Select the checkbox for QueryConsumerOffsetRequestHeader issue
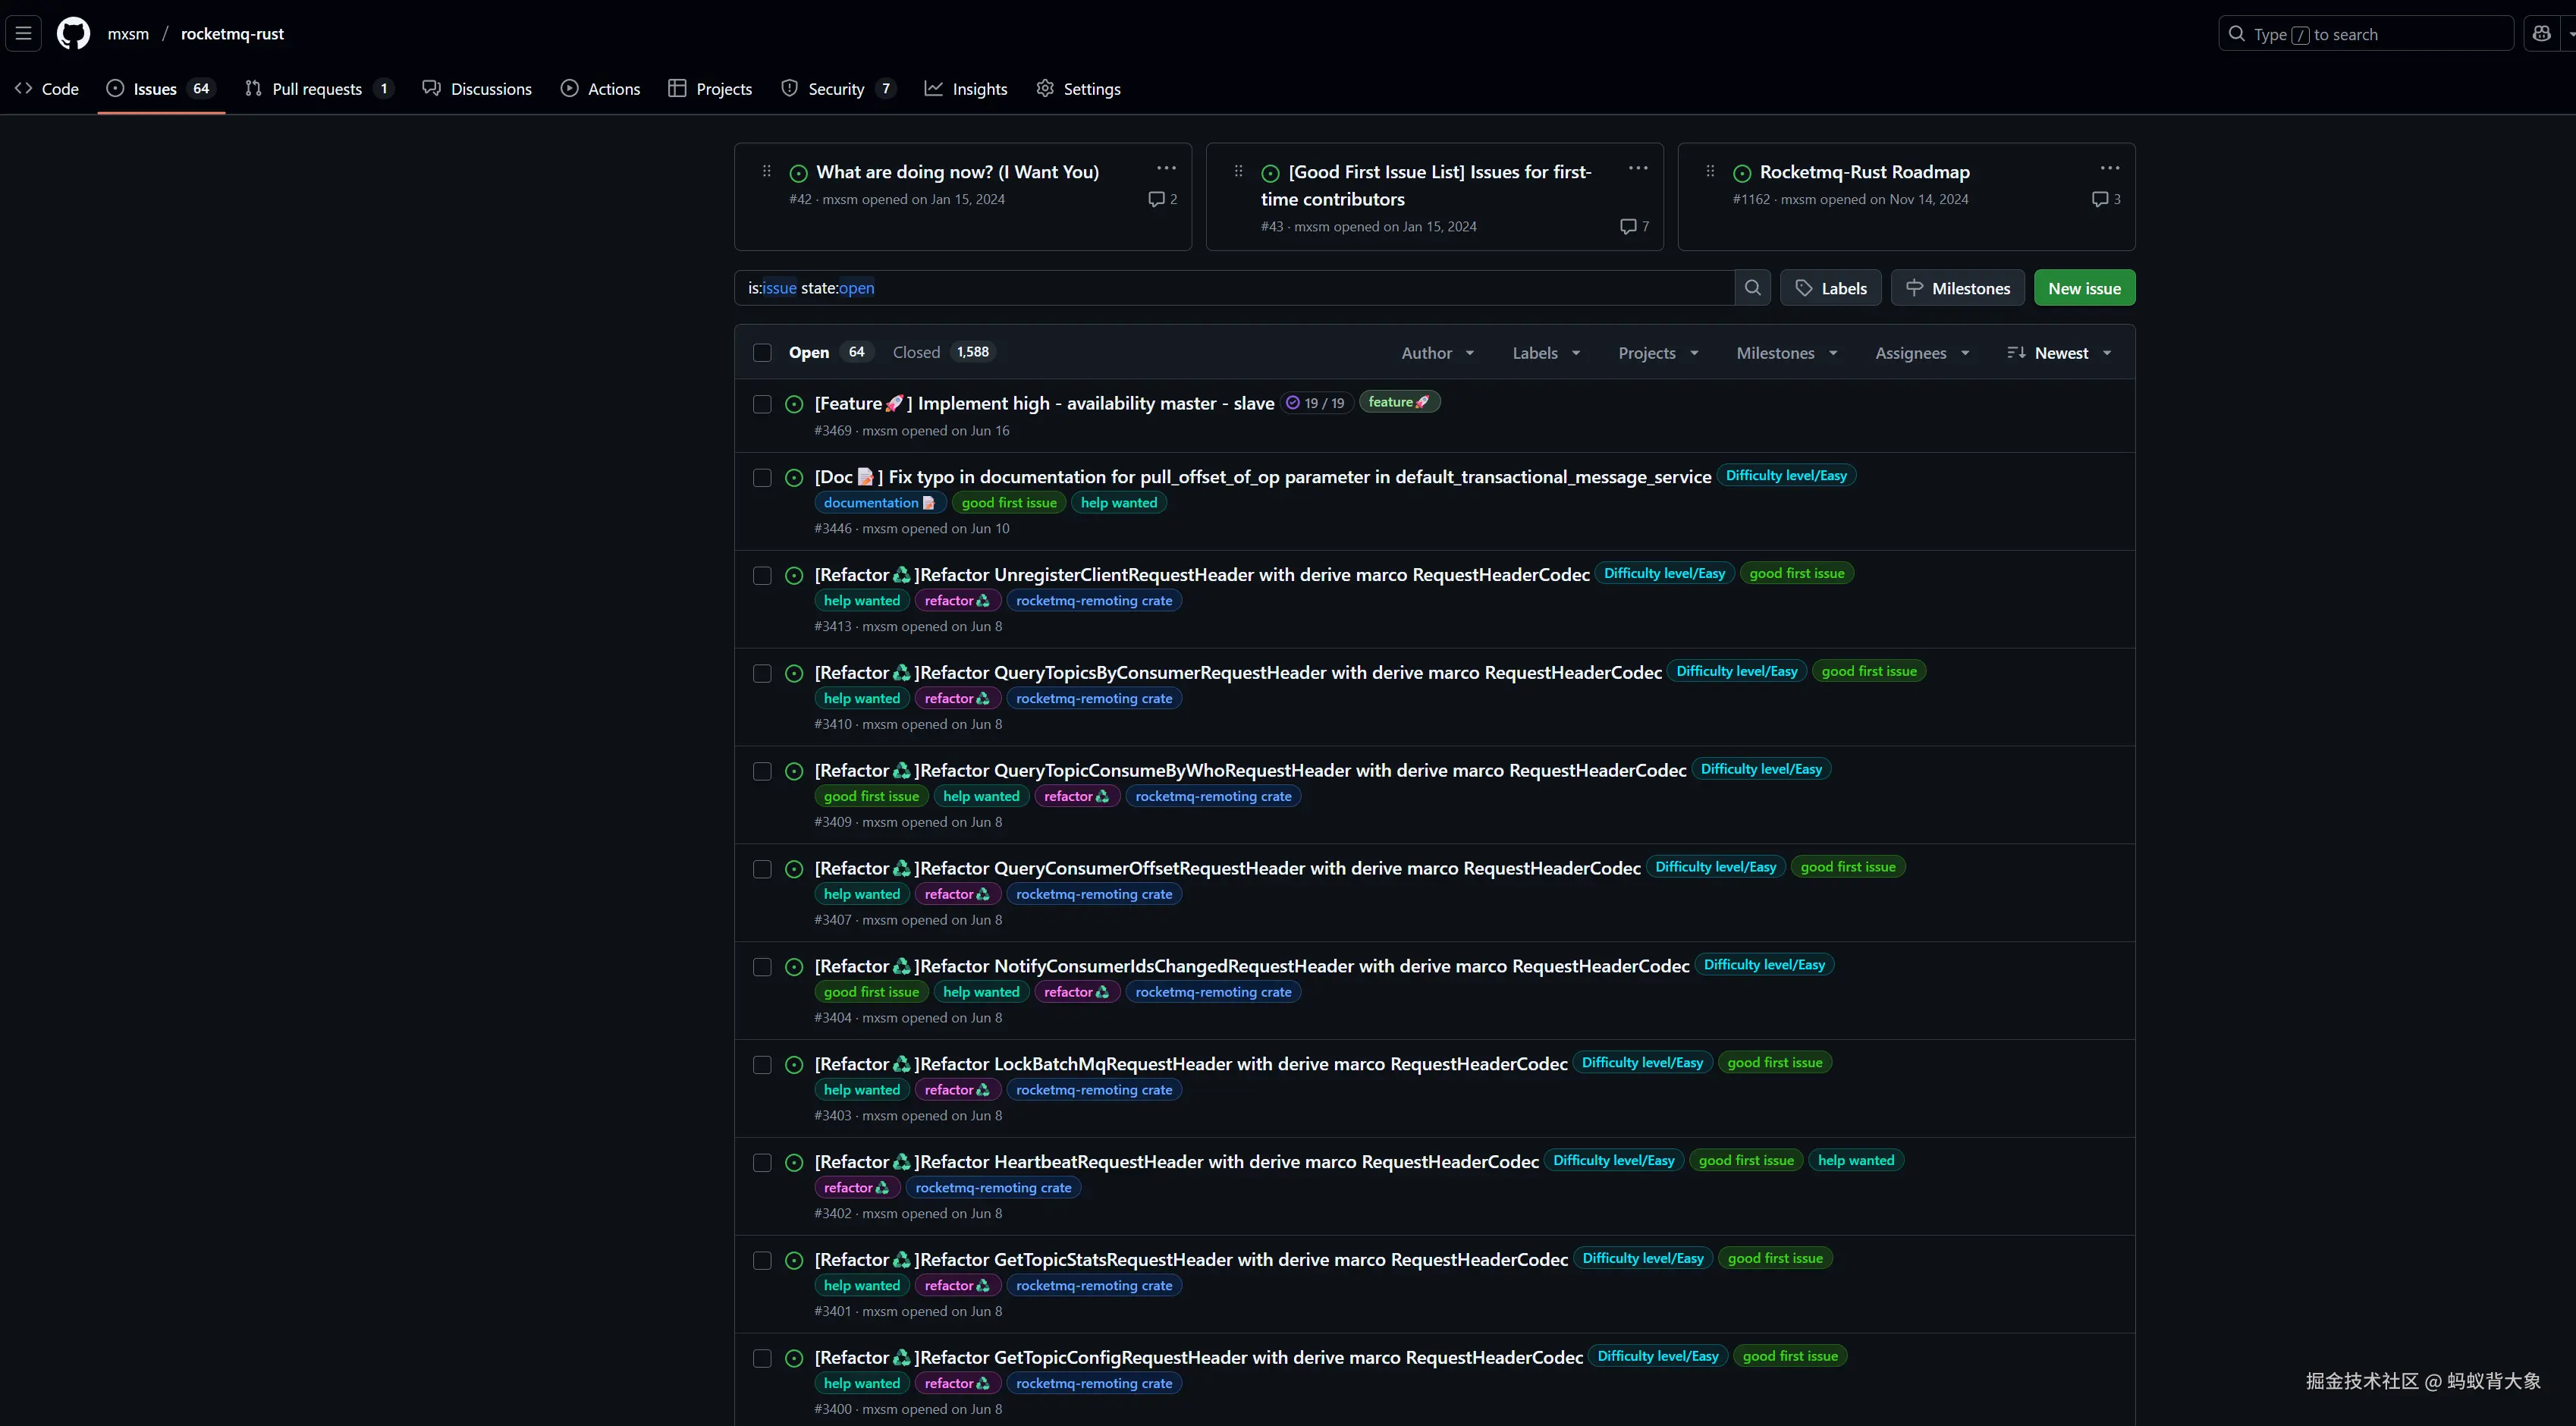2576x1426 pixels. coord(762,870)
